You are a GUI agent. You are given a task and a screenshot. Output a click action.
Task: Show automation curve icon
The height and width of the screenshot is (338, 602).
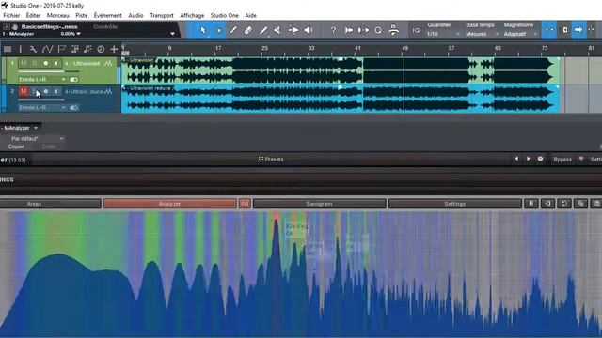pyautogui.click(x=47, y=49)
